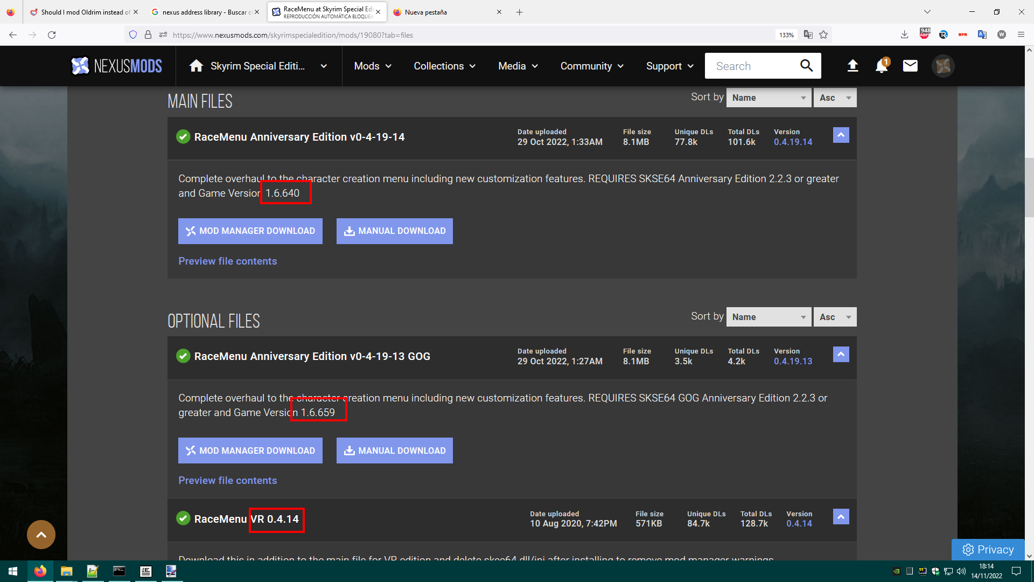This screenshot has width=1034, height=582.
Task: Click Mod Manager Download for v0-4-19-14
Action: coord(250,231)
